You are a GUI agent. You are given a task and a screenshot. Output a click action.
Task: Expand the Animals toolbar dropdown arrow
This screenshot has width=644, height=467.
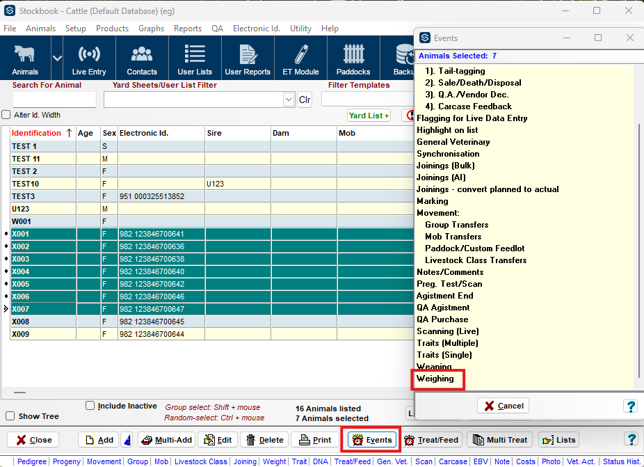(x=57, y=58)
